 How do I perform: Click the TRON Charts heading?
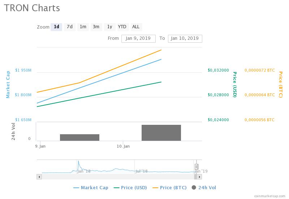[32, 8]
